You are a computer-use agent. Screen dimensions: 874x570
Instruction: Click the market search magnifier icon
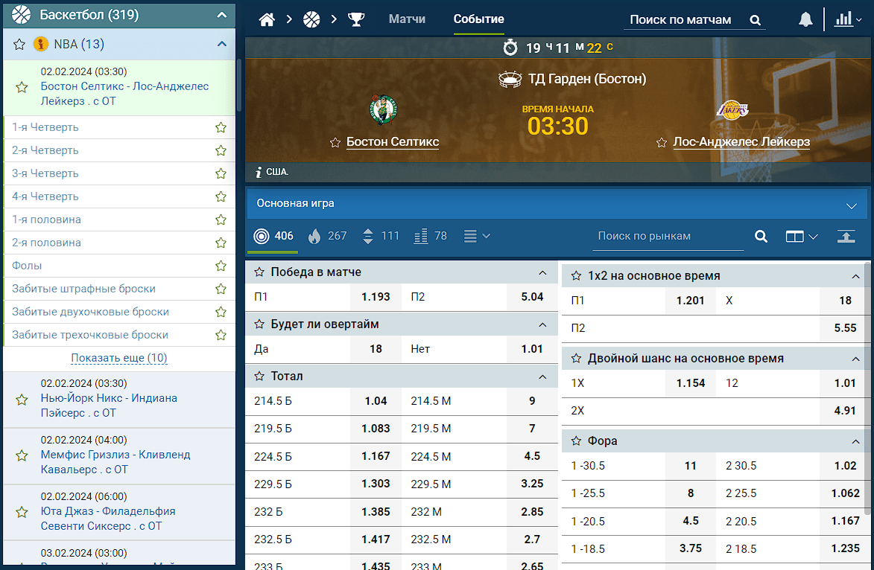761,237
